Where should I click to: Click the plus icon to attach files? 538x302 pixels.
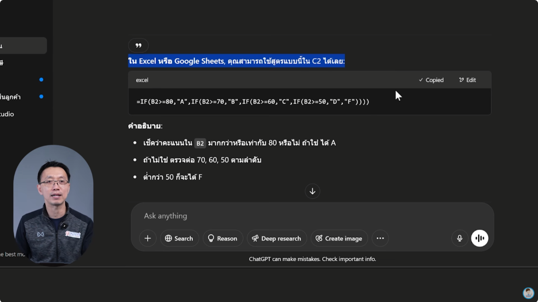148,238
